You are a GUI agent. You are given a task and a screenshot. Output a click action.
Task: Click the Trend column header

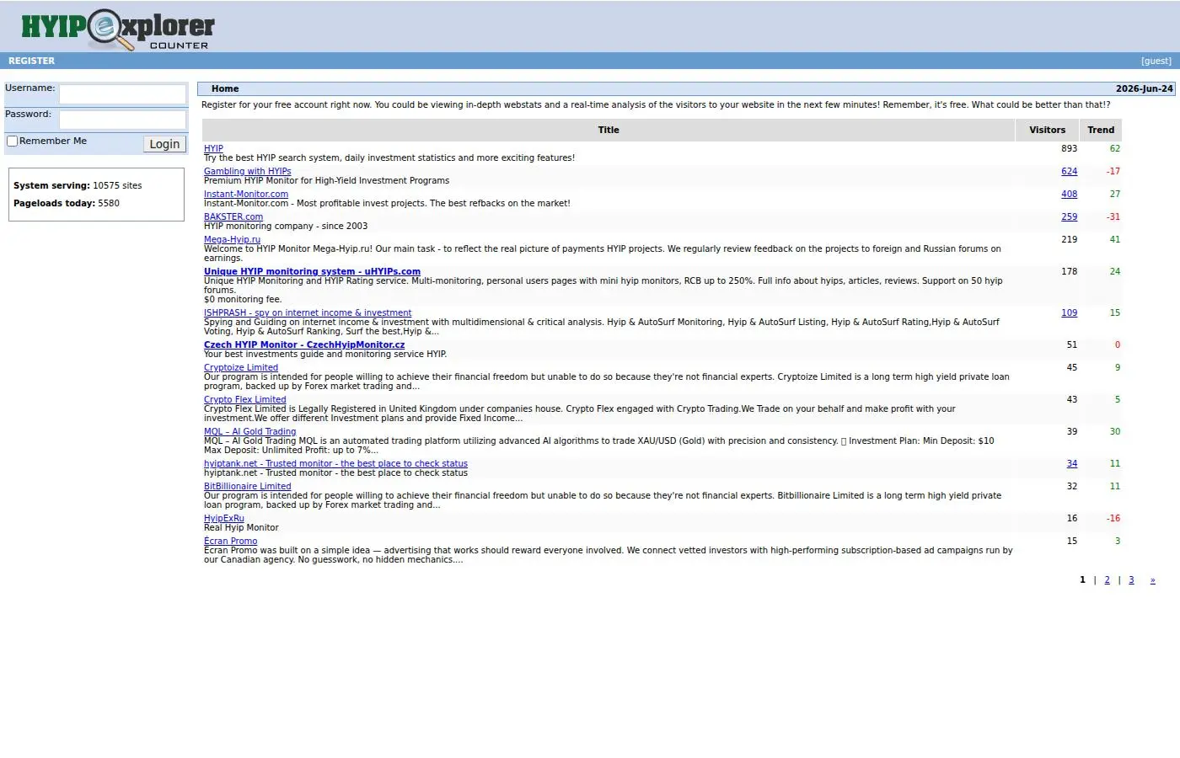[x=1101, y=130]
